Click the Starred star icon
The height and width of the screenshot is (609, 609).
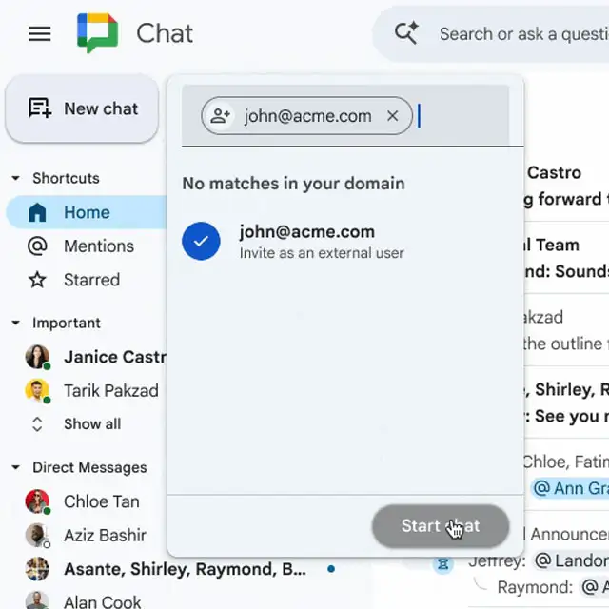point(37,280)
